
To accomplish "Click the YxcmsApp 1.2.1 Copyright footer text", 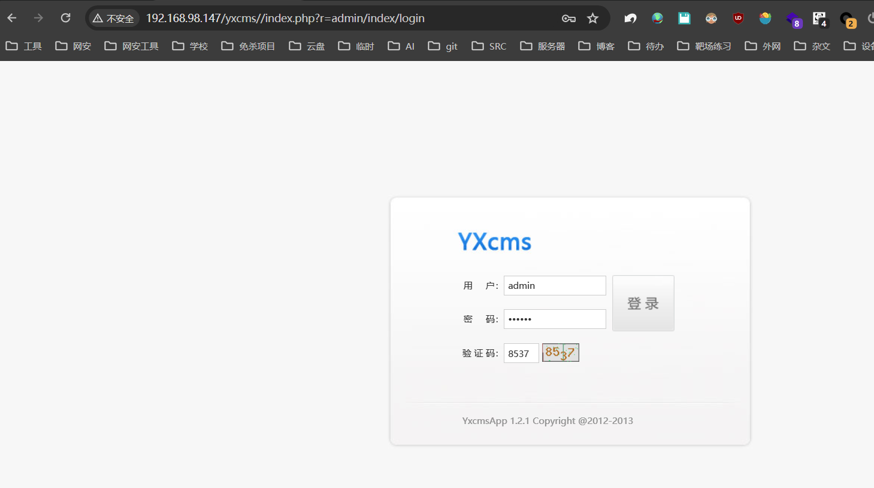I will coord(548,421).
